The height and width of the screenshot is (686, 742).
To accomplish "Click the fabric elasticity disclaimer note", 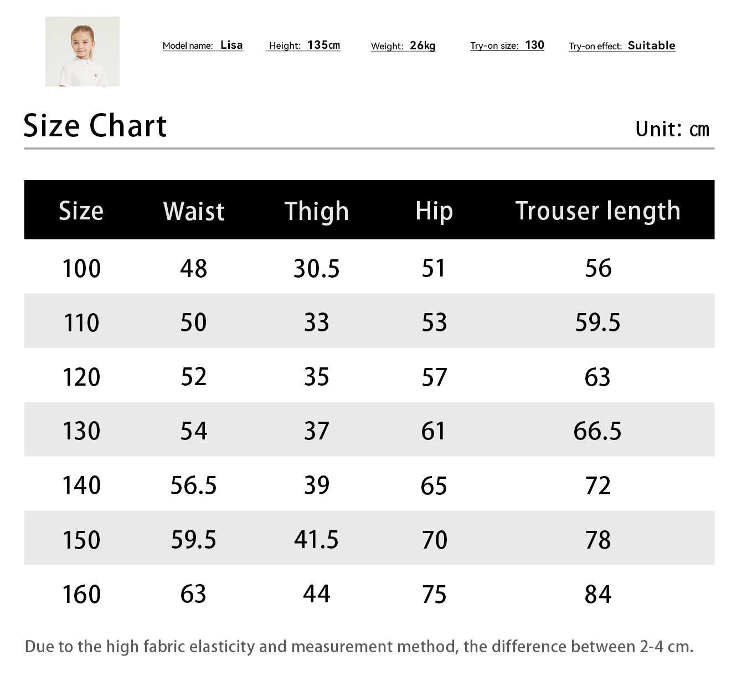I will click(x=359, y=647).
